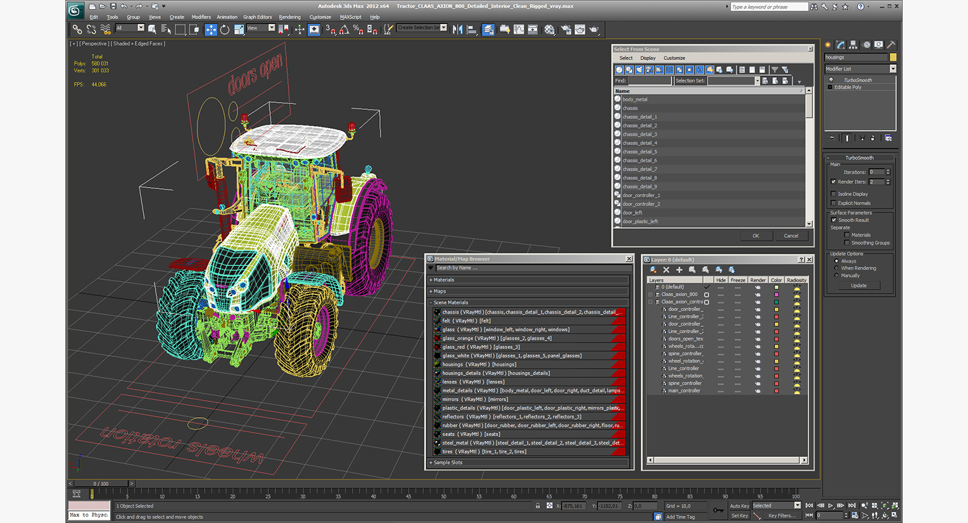Open the Animation menu

(227, 17)
